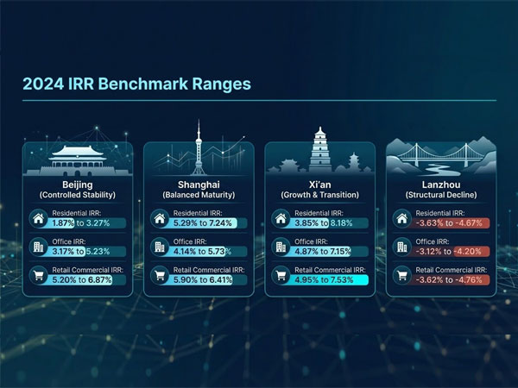Click the Lanzhou office bar -3.12% to -4.20%

(449, 252)
